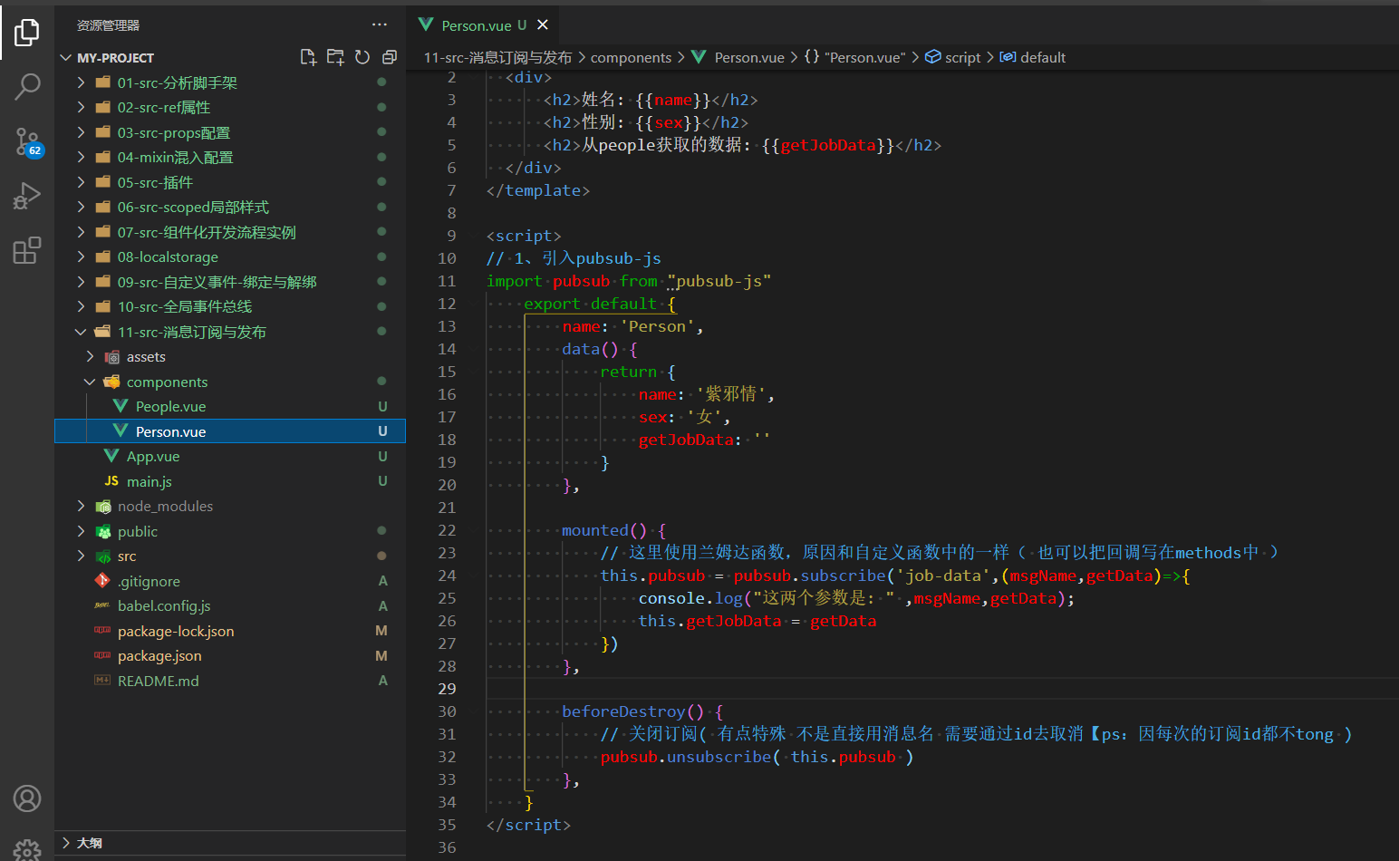Expand folder 04-mixin混入配置
1399x861 pixels.
(81, 157)
